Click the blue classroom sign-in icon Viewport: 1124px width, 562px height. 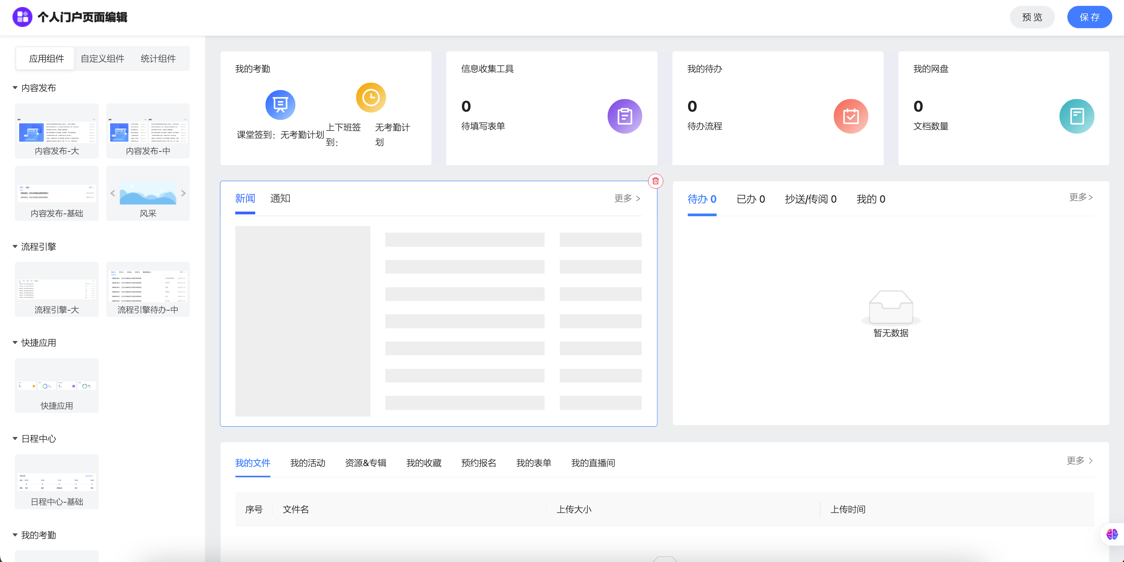pyautogui.click(x=280, y=105)
